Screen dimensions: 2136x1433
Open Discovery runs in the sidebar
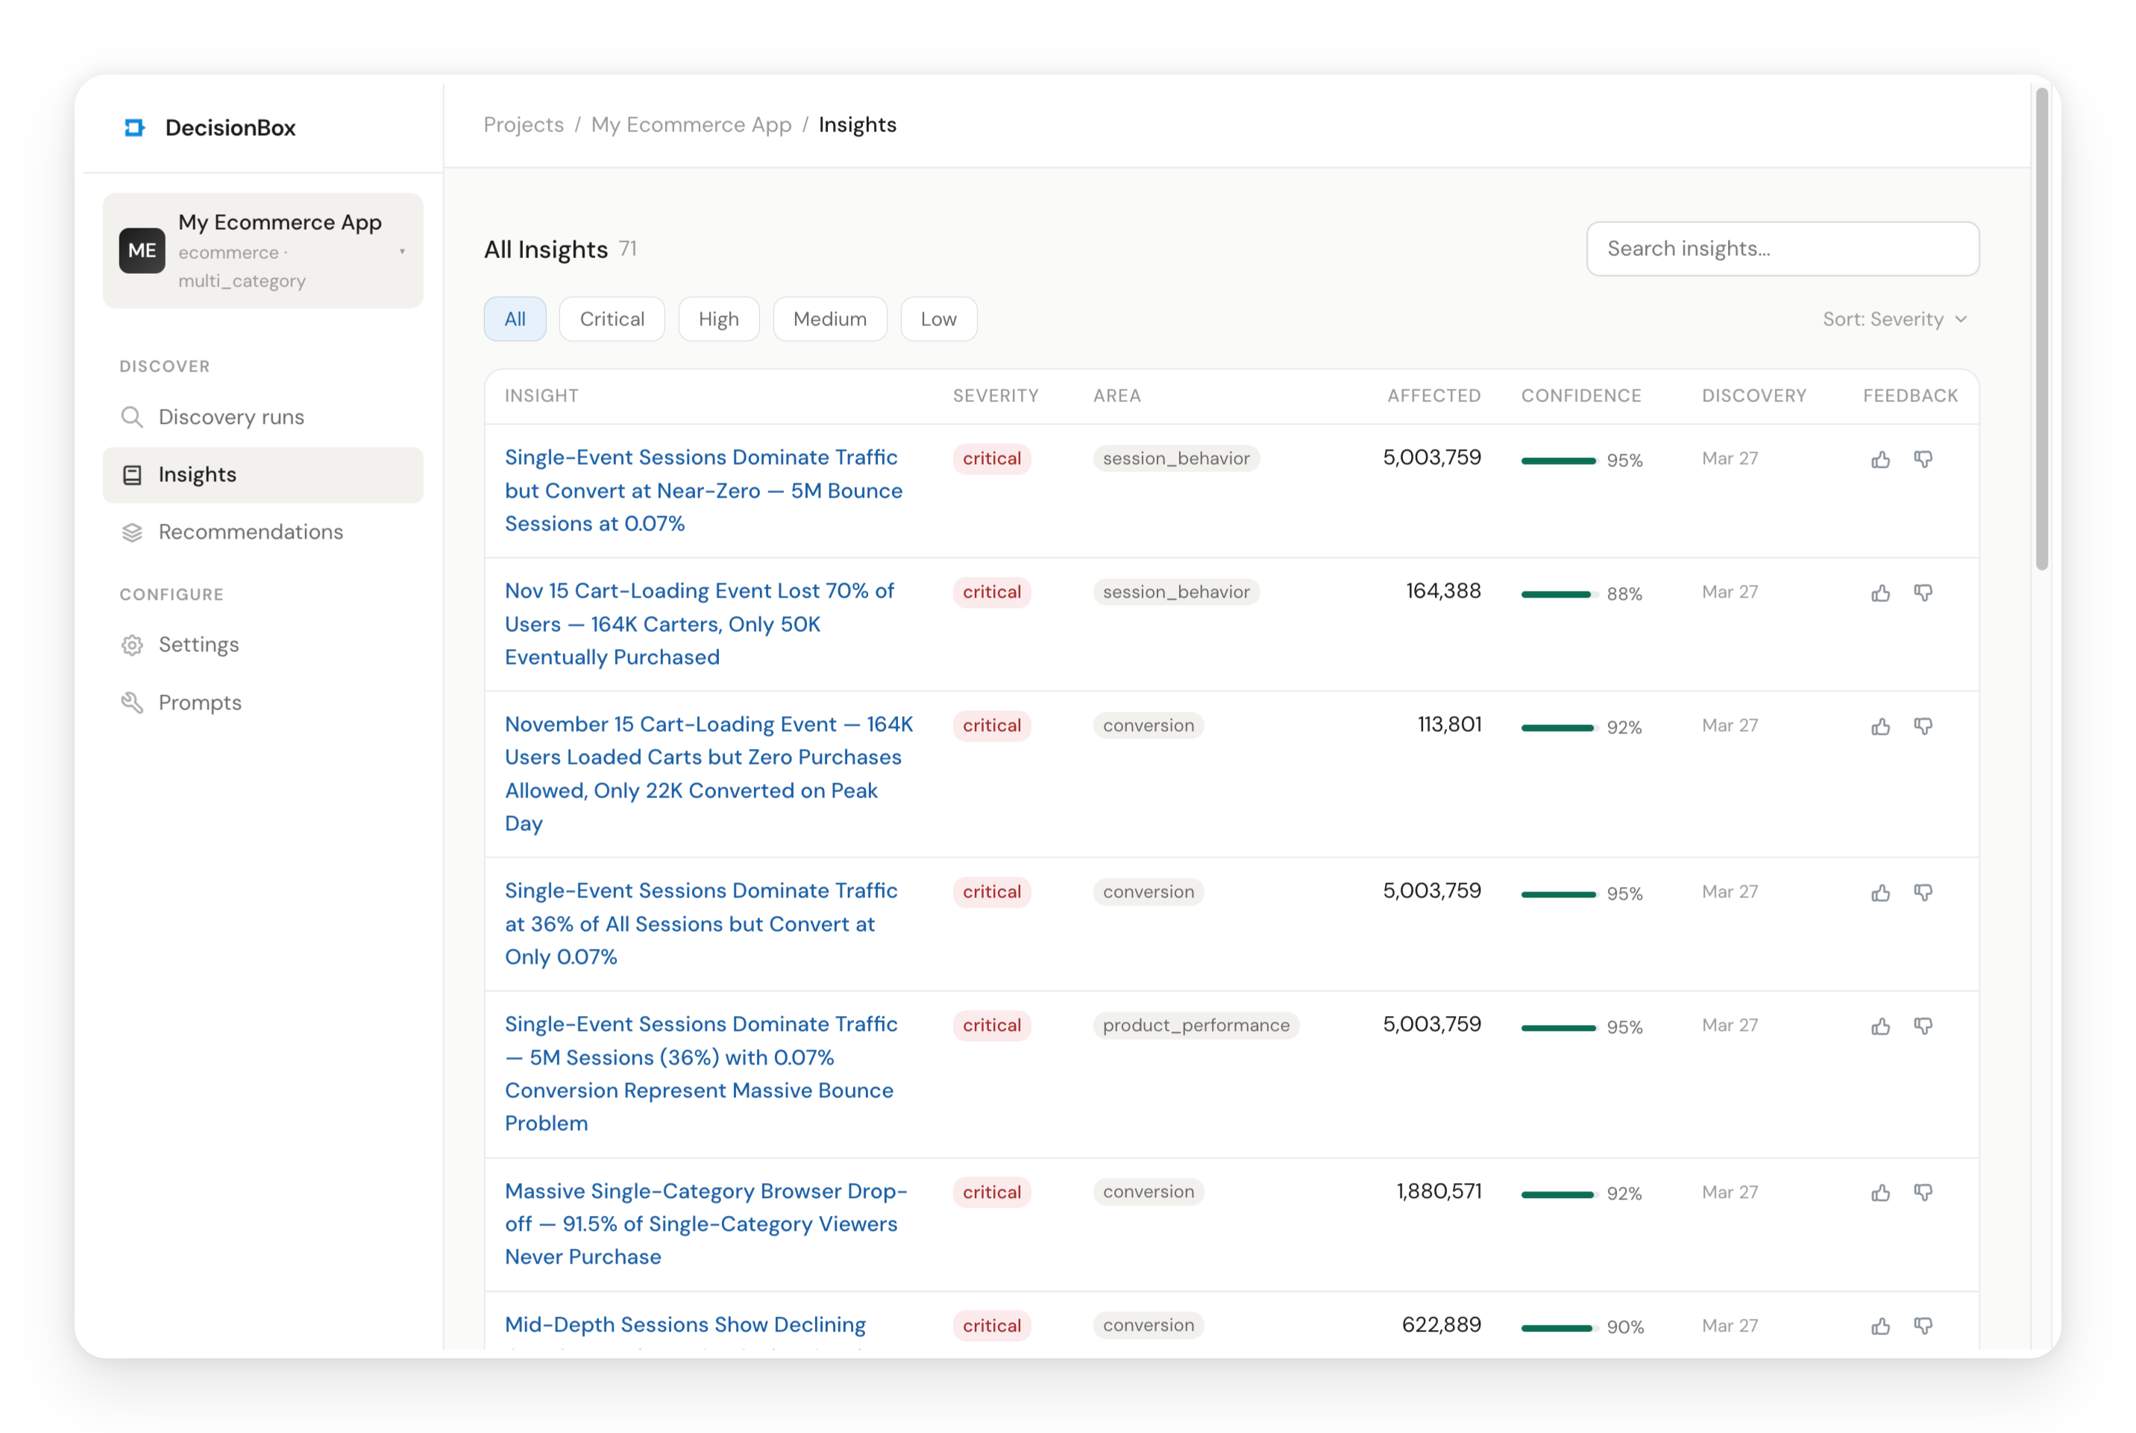coord(263,417)
